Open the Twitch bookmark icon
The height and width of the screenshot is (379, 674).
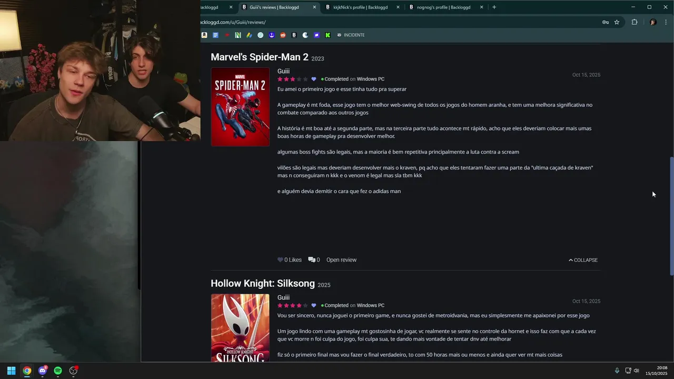316,35
